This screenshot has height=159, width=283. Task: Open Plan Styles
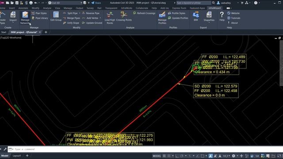[x=39, y=13]
